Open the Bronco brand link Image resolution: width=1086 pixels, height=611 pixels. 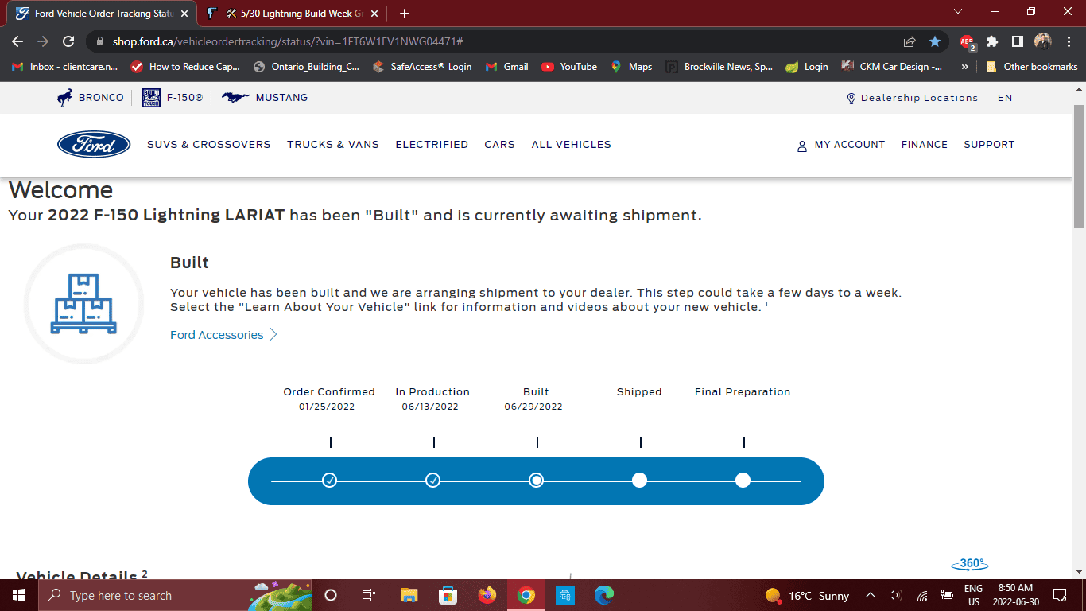click(91, 98)
